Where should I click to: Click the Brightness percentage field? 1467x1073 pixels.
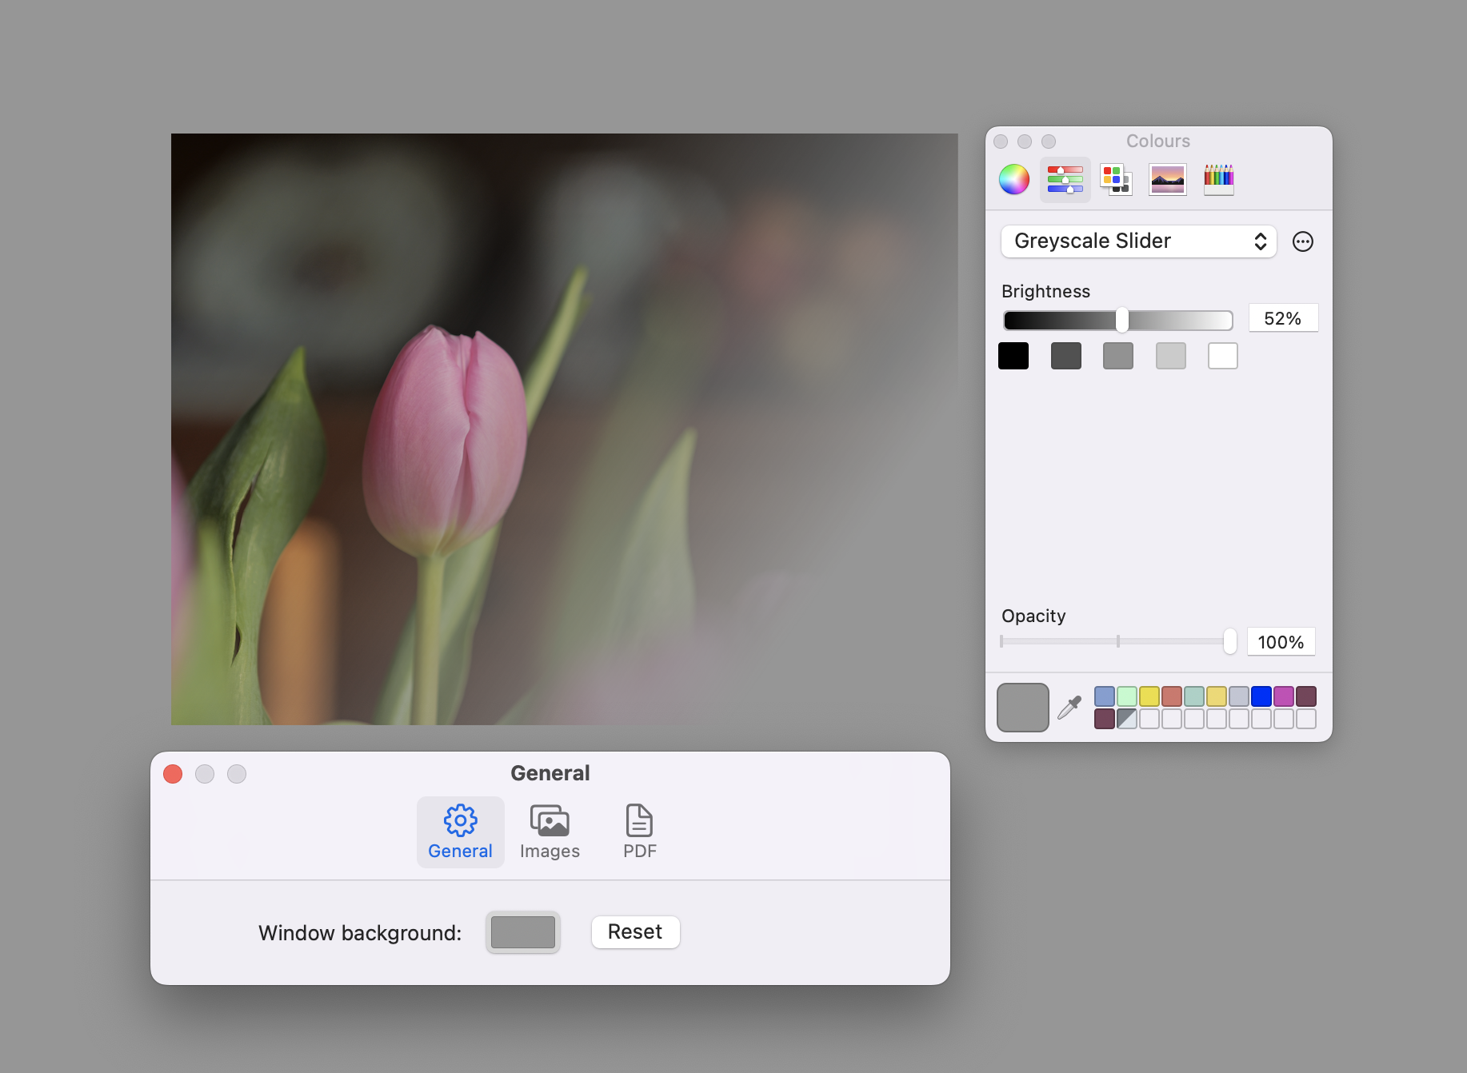pyautogui.click(x=1282, y=318)
